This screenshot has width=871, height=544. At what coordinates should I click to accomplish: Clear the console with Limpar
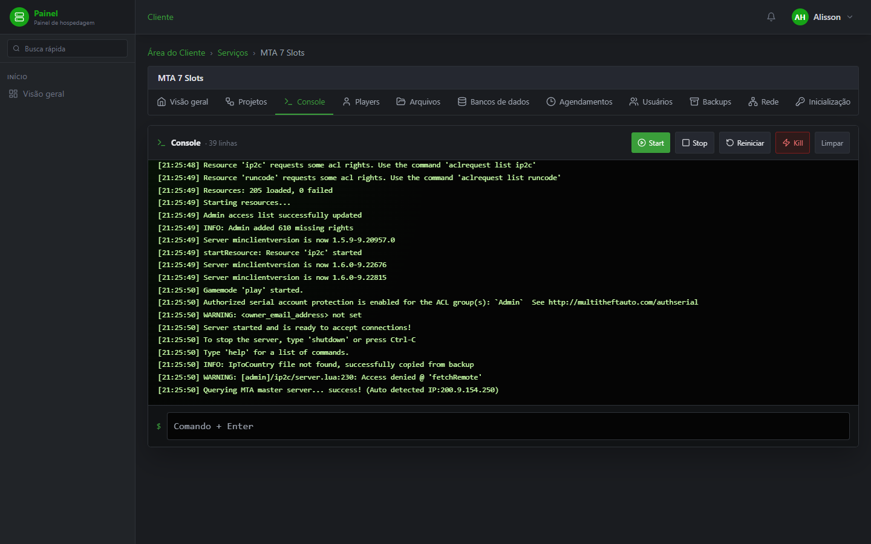pos(832,143)
